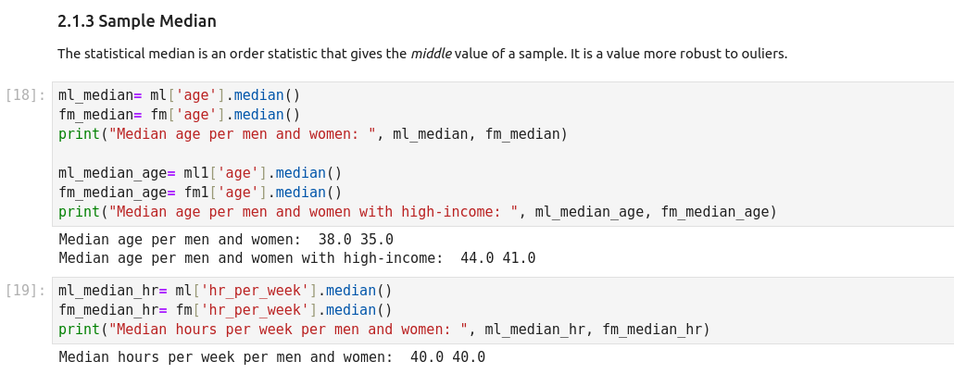The height and width of the screenshot is (374, 954).
Task: Click the print "Median hours per week" code line
Action: [383, 330]
